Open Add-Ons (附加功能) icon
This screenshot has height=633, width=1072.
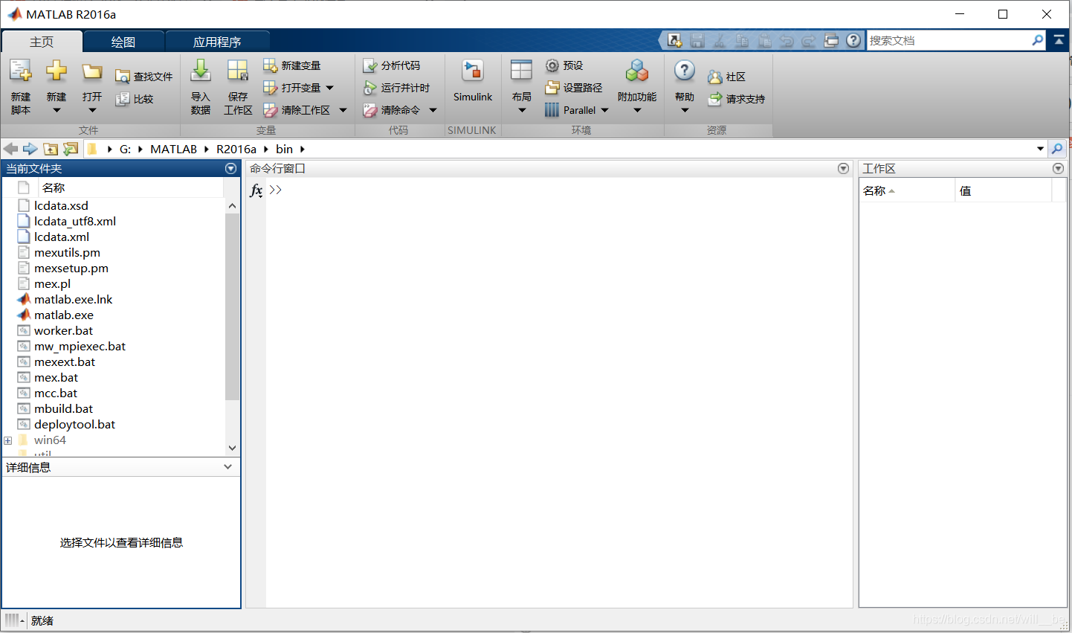(x=637, y=71)
